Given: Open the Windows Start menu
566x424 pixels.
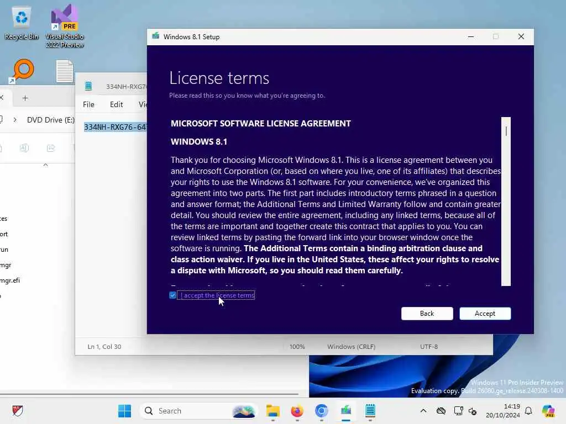Looking at the screenshot, I should [124, 411].
